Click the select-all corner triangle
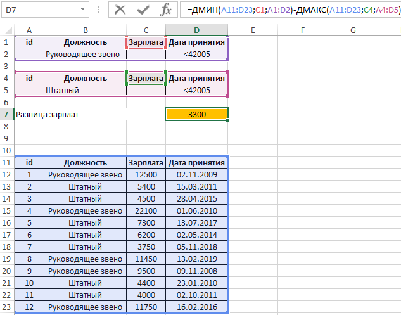The height and width of the screenshot is (315, 401). tap(7, 30)
